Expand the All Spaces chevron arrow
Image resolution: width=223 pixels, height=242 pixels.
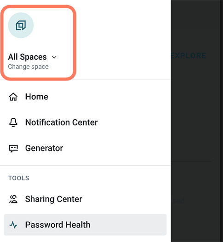pos(54,58)
